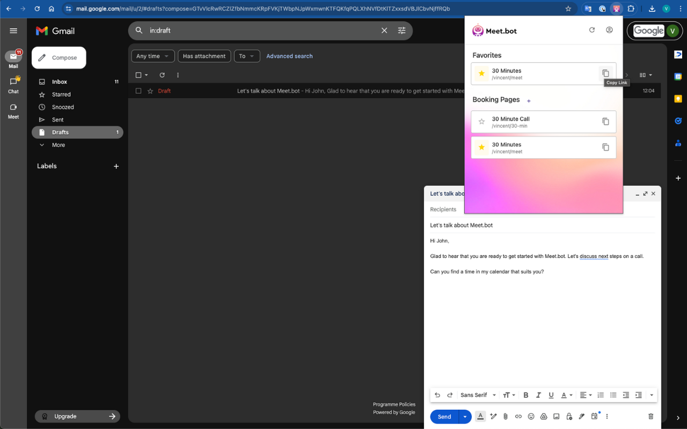687x429 pixels.
Task: Go to the Sent folder
Action: pyautogui.click(x=58, y=120)
